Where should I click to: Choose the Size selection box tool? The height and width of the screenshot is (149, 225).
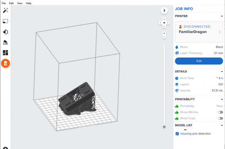[5, 21]
